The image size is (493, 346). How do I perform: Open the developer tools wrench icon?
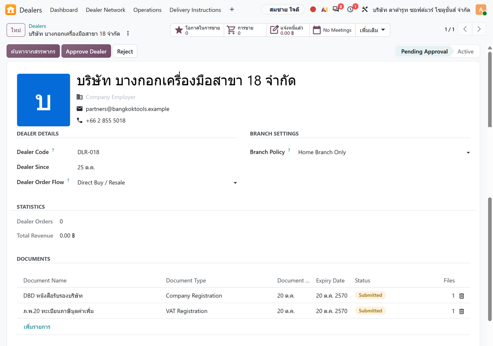click(364, 9)
